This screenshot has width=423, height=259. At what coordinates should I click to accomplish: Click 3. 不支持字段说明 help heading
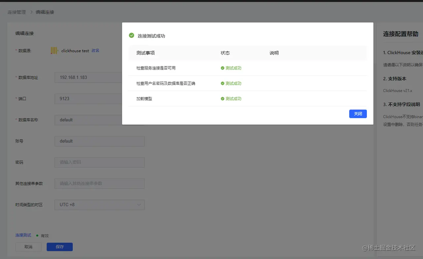point(402,104)
